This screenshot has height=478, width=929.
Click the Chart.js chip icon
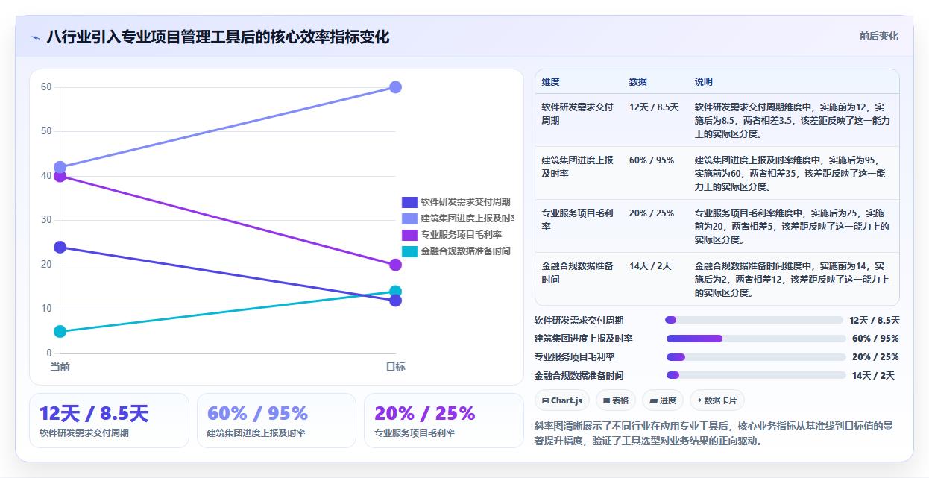click(546, 400)
